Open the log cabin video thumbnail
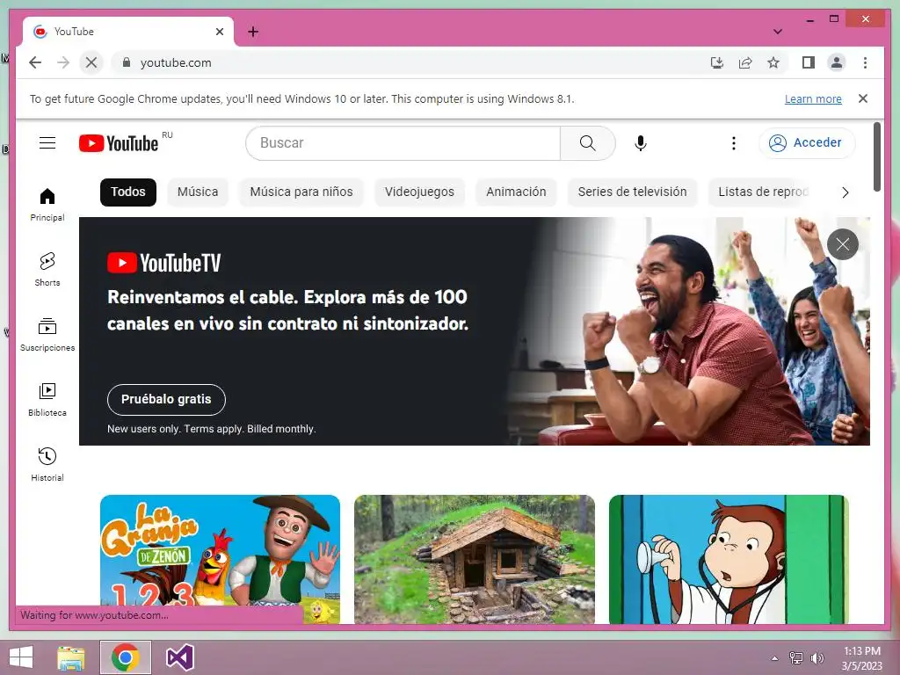 click(x=474, y=559)
